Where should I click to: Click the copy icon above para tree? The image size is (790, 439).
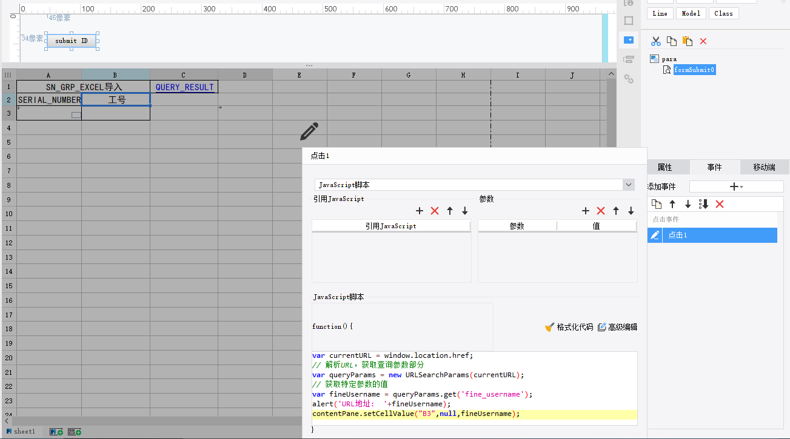[671, 41]
